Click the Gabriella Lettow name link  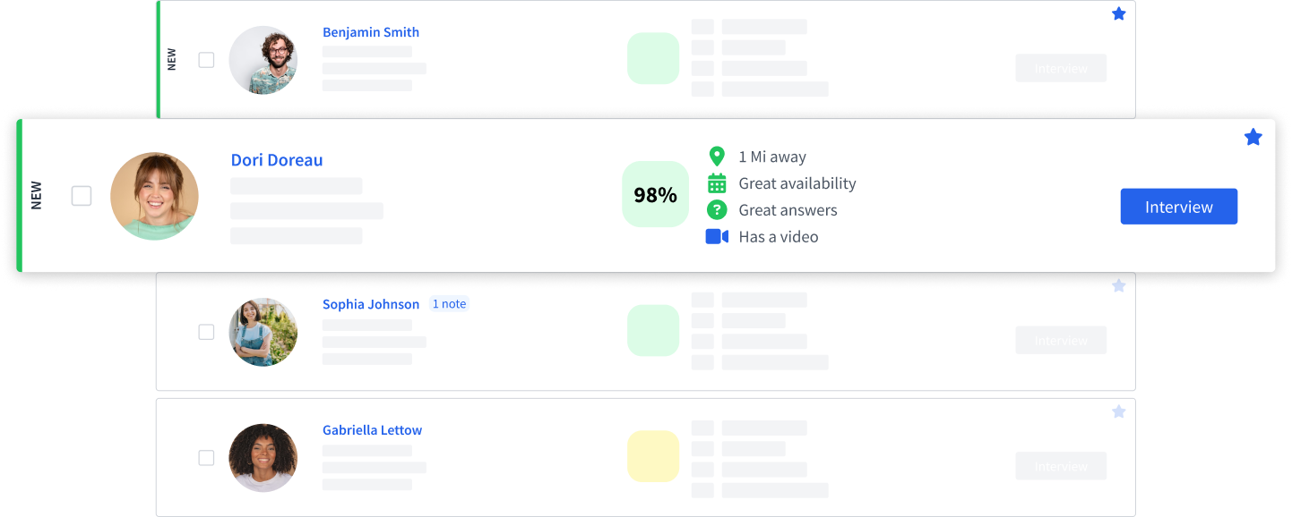pyautogui.click(x=372, y=430)
